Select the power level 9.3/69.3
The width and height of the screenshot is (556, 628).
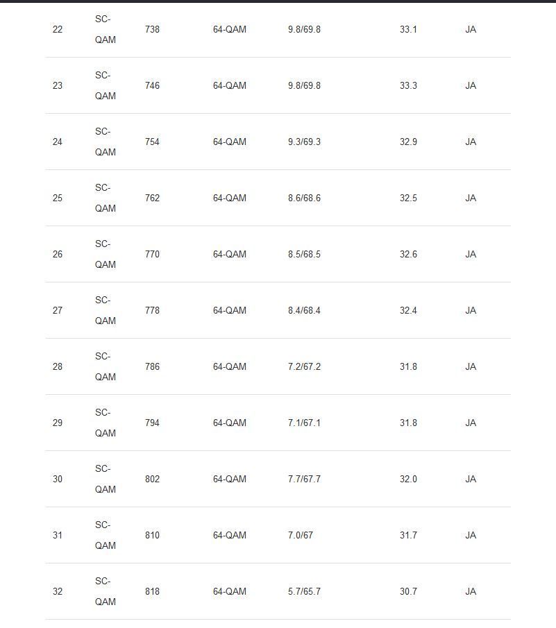click(304, 142)
